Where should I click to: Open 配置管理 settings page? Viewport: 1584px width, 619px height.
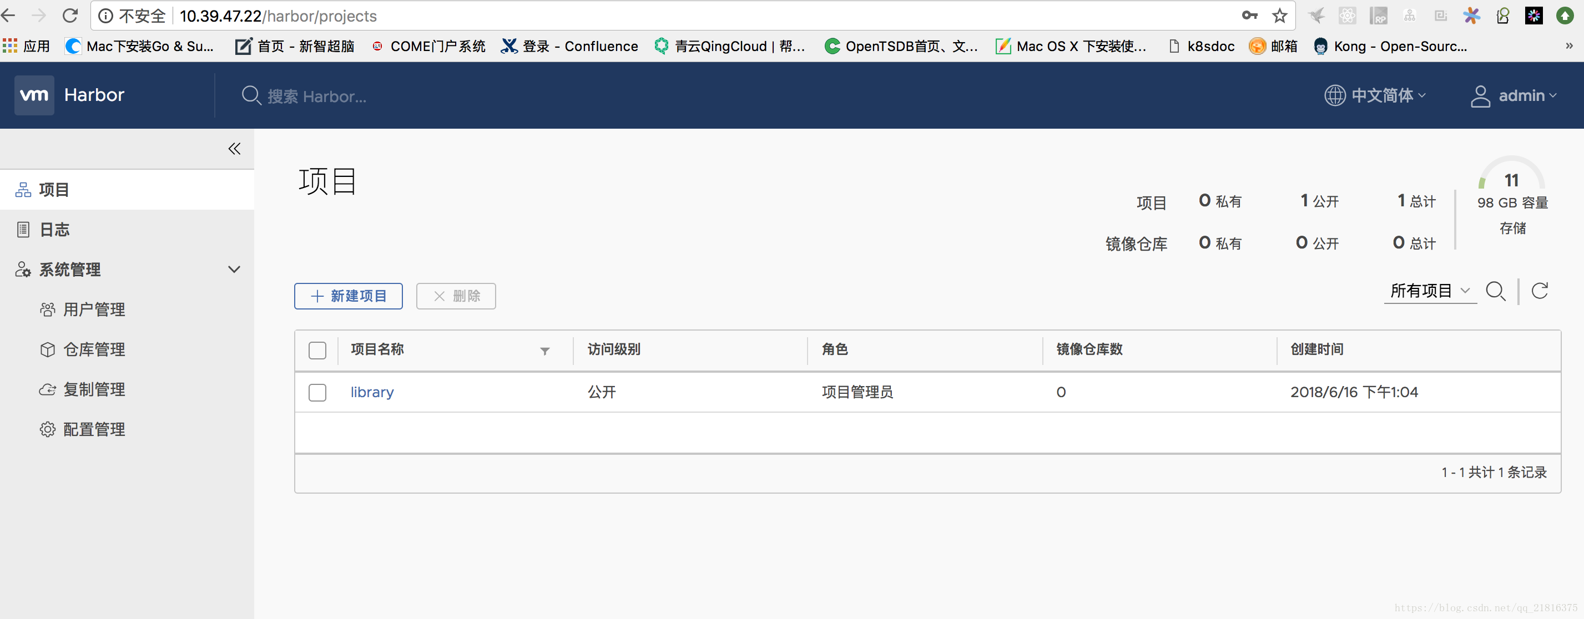pyautogui.click(x=93, y=430)
